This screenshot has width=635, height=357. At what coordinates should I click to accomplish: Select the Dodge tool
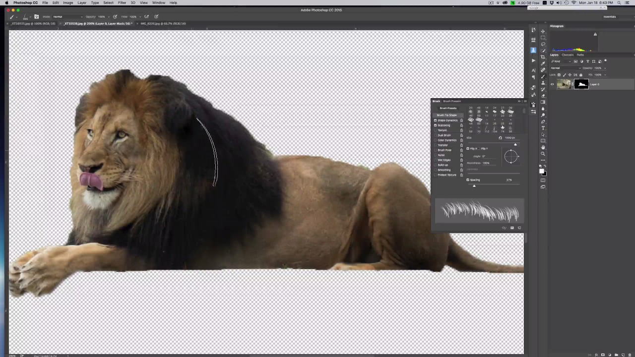point(543,115)
